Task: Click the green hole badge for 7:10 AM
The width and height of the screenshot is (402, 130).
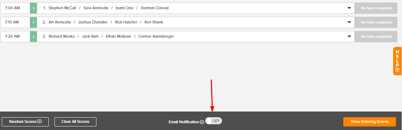Action: [x=33, y=22]
